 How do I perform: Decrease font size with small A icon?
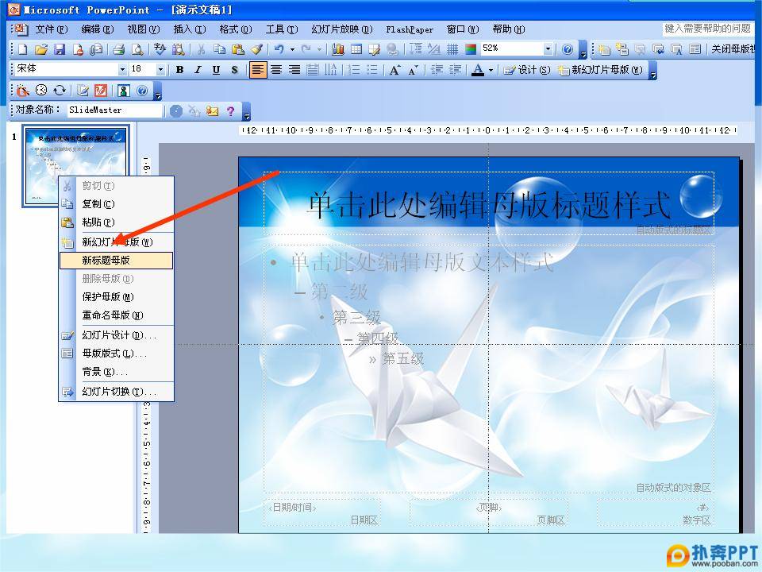pos(413,70)
